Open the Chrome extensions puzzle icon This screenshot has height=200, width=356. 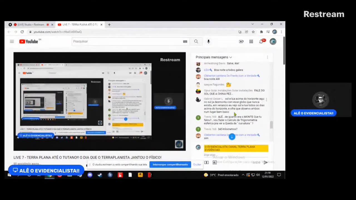tap(261, 32)
